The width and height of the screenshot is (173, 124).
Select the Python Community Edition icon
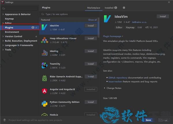point(44,103)
